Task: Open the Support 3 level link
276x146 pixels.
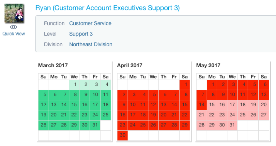Action: [x=81, y=34]
